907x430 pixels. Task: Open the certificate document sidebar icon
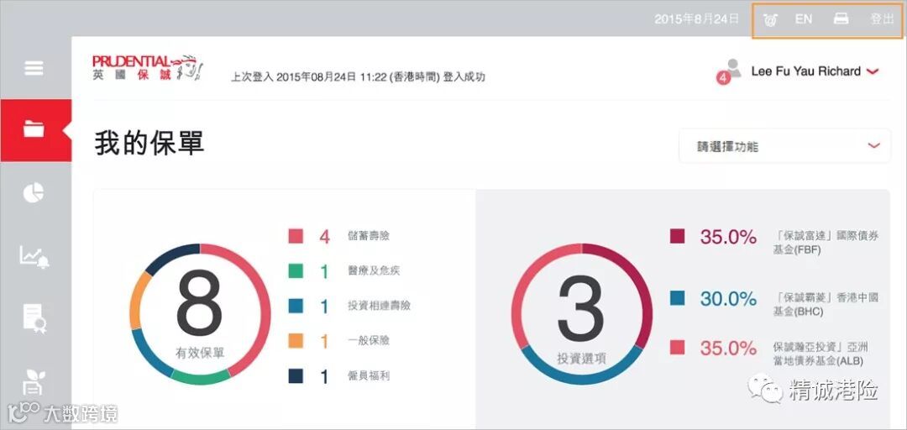[34, 318]
